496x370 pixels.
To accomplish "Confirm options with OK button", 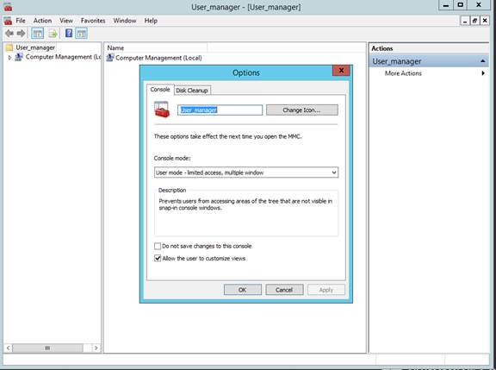I will [243, 290].
